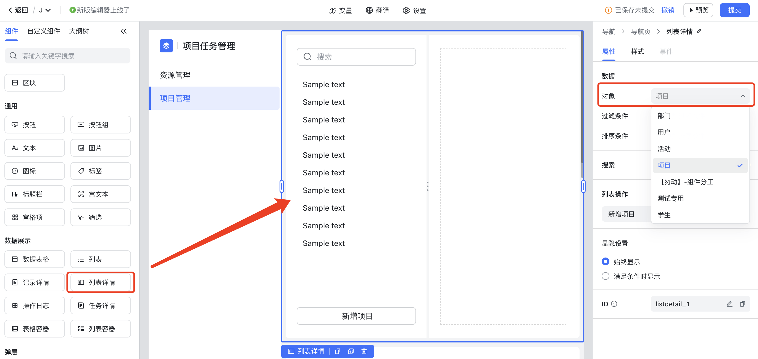Select the 记录详情 record detail component
The height and width of the screenshot is (359, 758).
pyautogui.click(x=35, y=283)
